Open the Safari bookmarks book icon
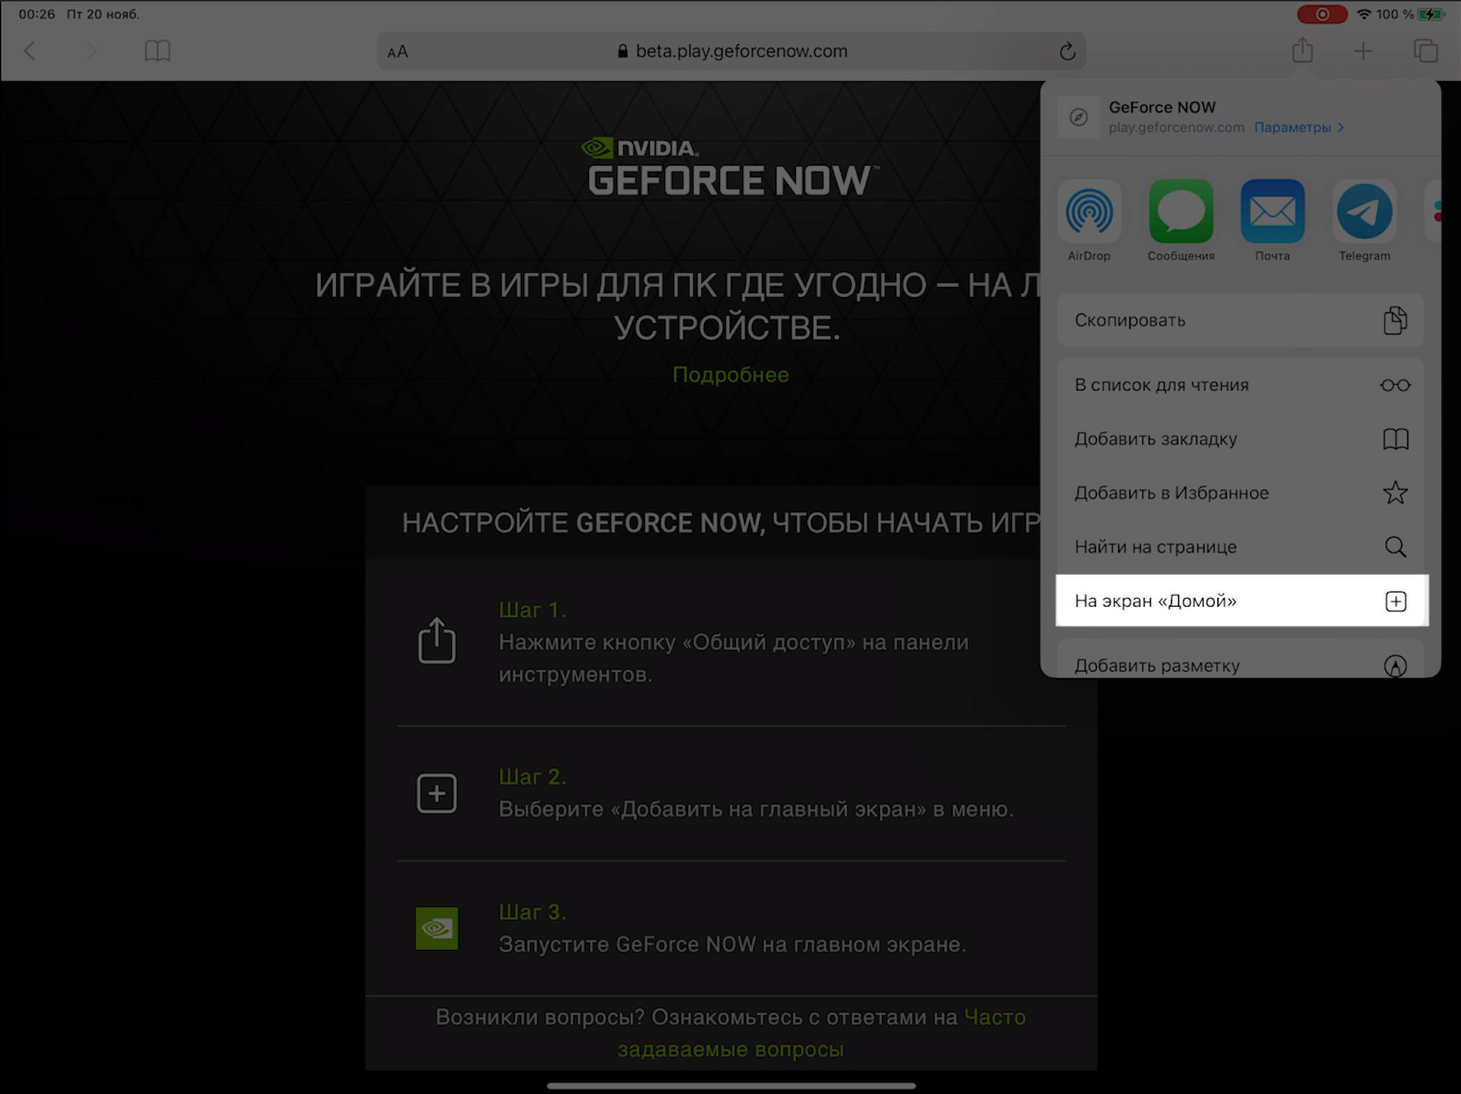The width and height of the screenshot is (1461, 1094). click(x=157, y=51)
